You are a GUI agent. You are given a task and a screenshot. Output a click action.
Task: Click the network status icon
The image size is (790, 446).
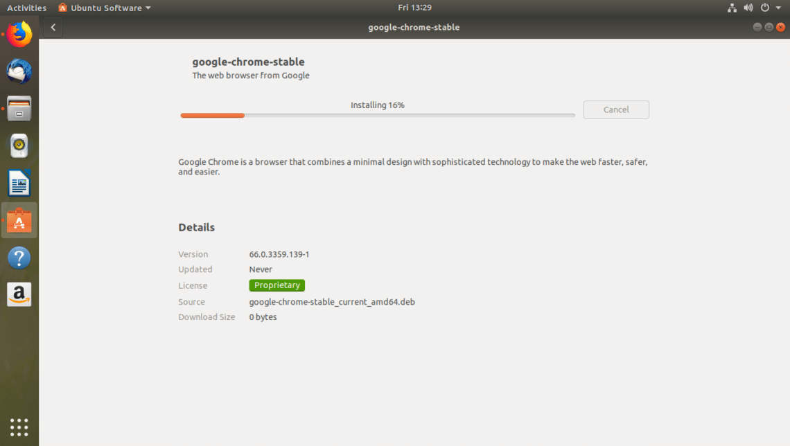[x=732, y=8]
